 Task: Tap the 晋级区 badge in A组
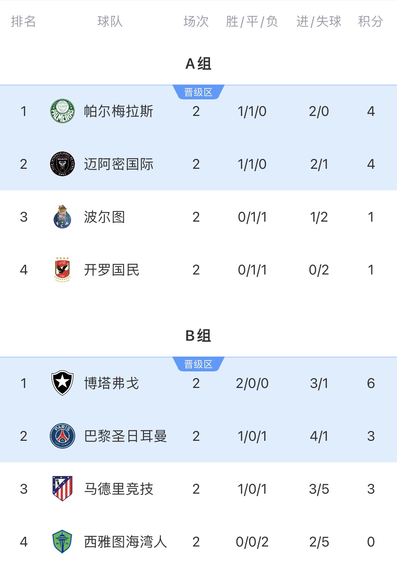click(198, 92)
